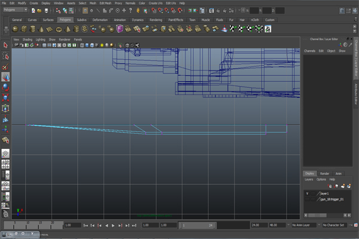Viewport: 359px width, 239px height.
Task: Open the Create UVs menu
Action: [x=156, y=3]
